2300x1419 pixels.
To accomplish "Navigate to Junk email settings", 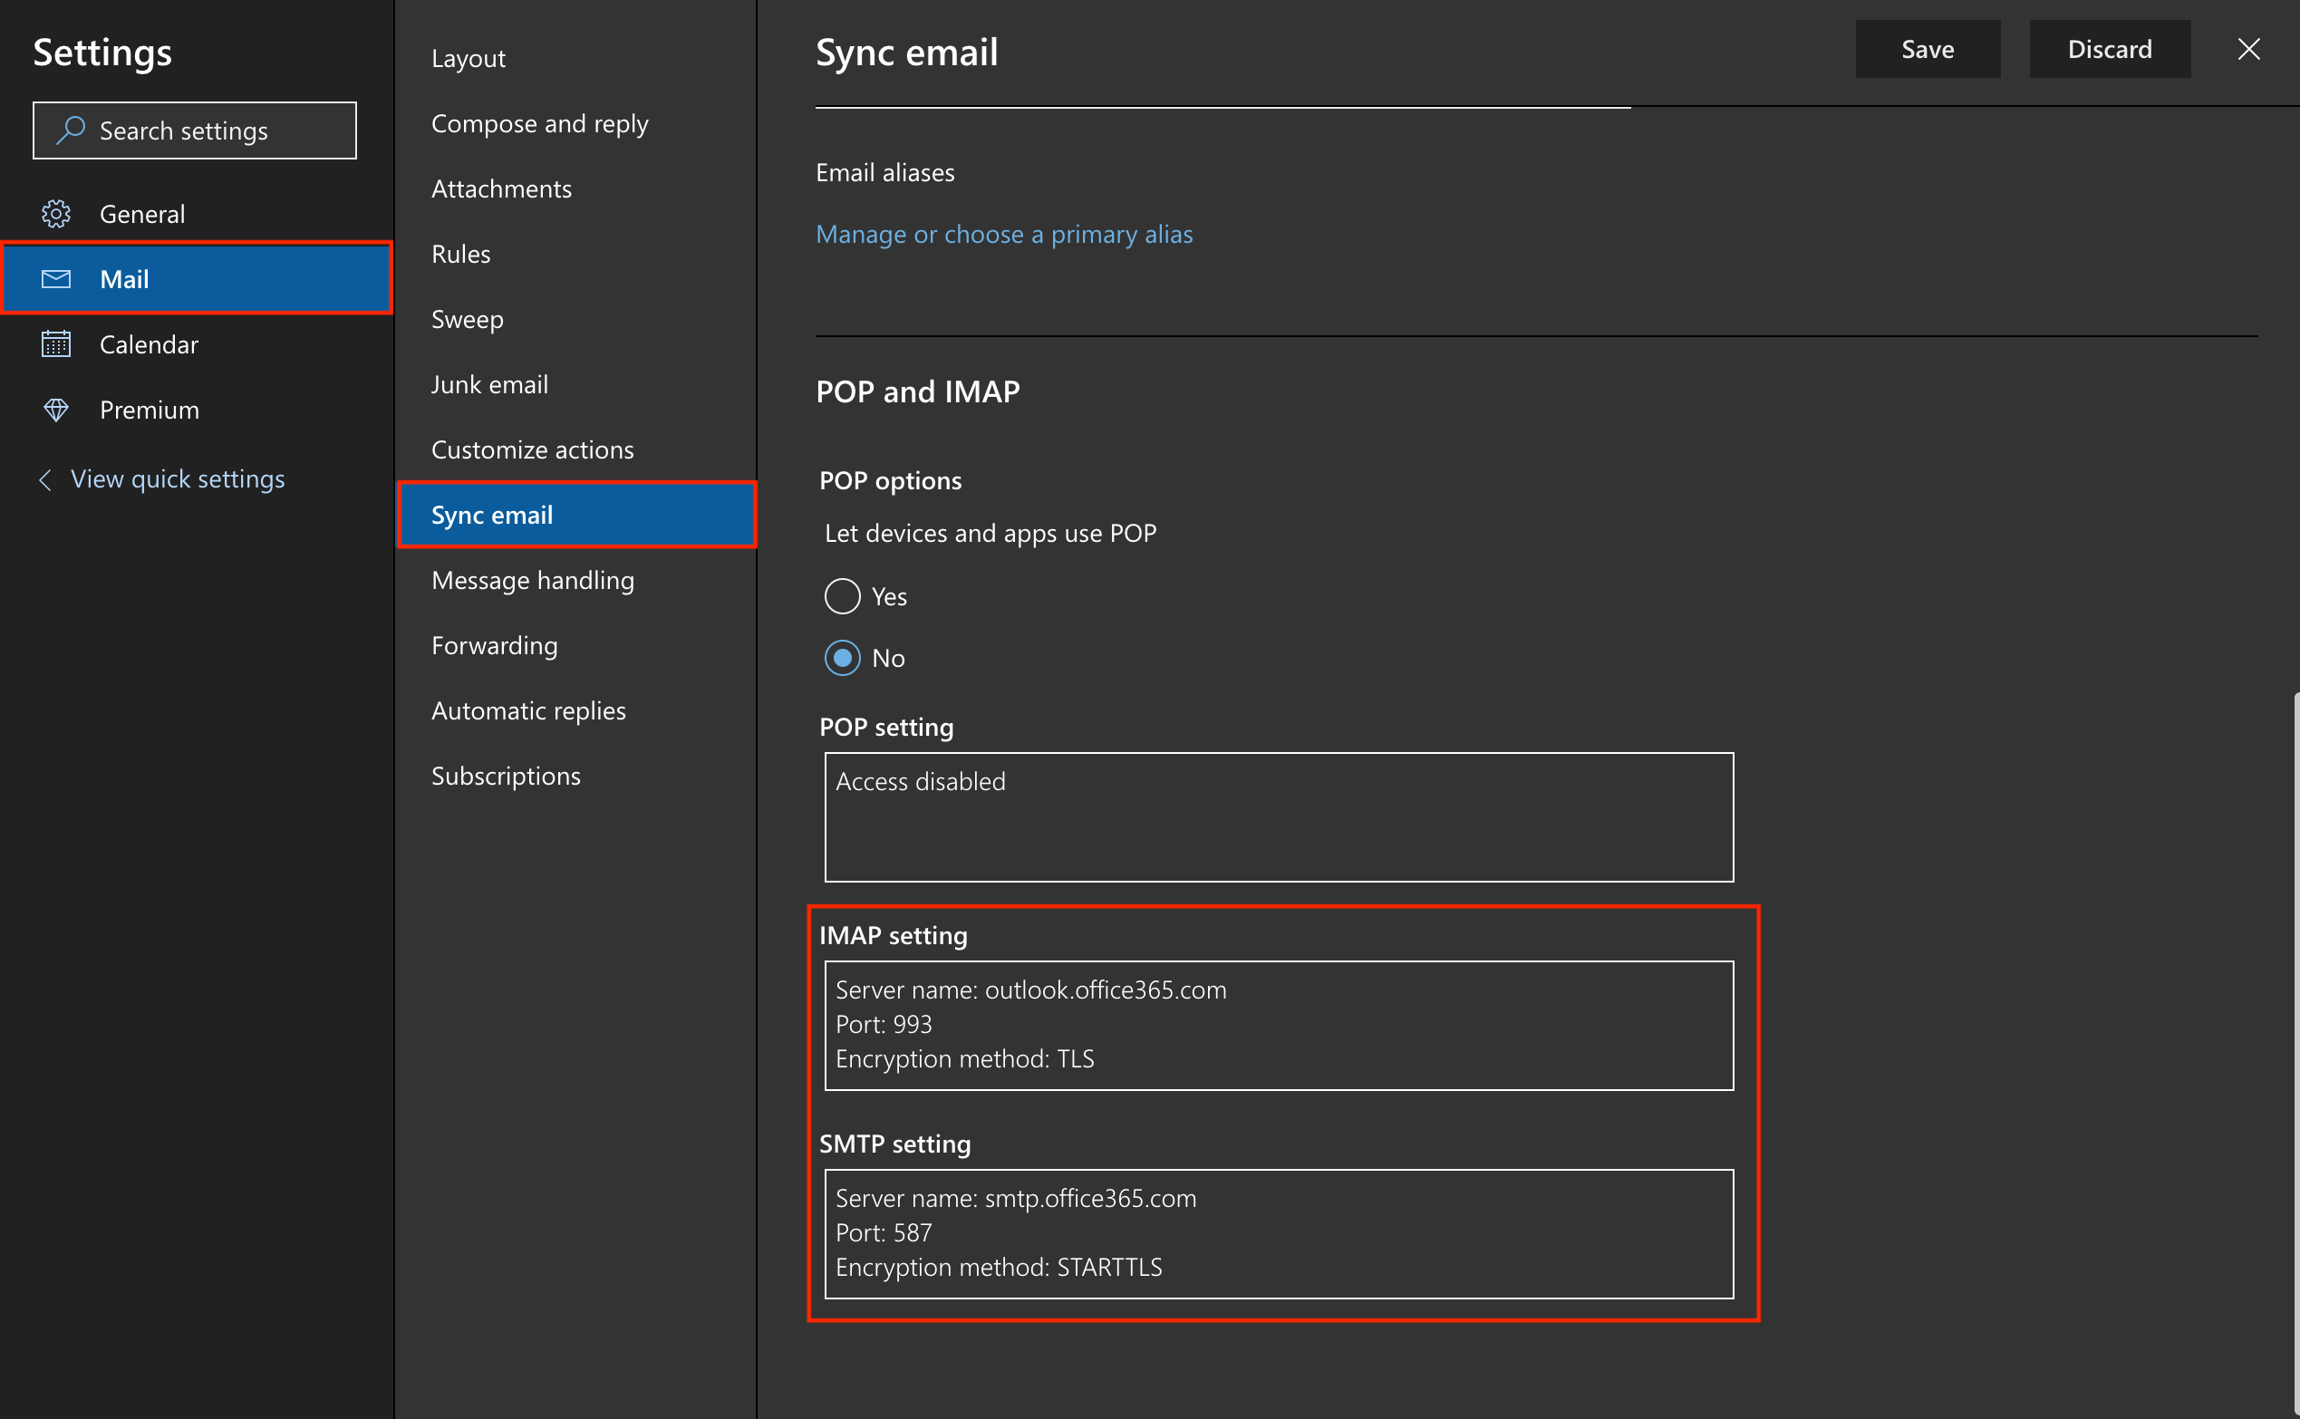I will 489,384.
